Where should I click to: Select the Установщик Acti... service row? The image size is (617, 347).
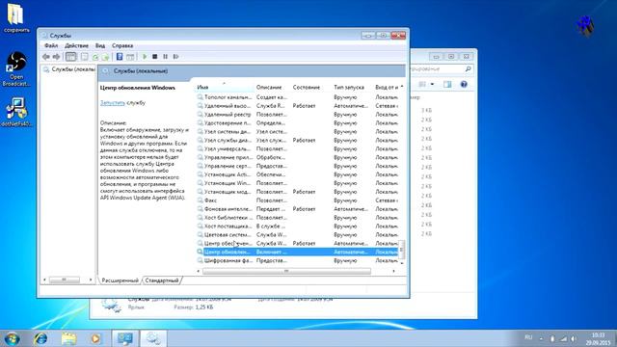[x=297, y=174]
